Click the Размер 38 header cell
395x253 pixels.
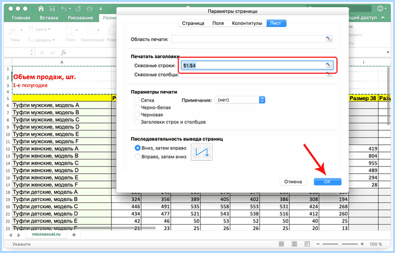click(x=363, y=98)
